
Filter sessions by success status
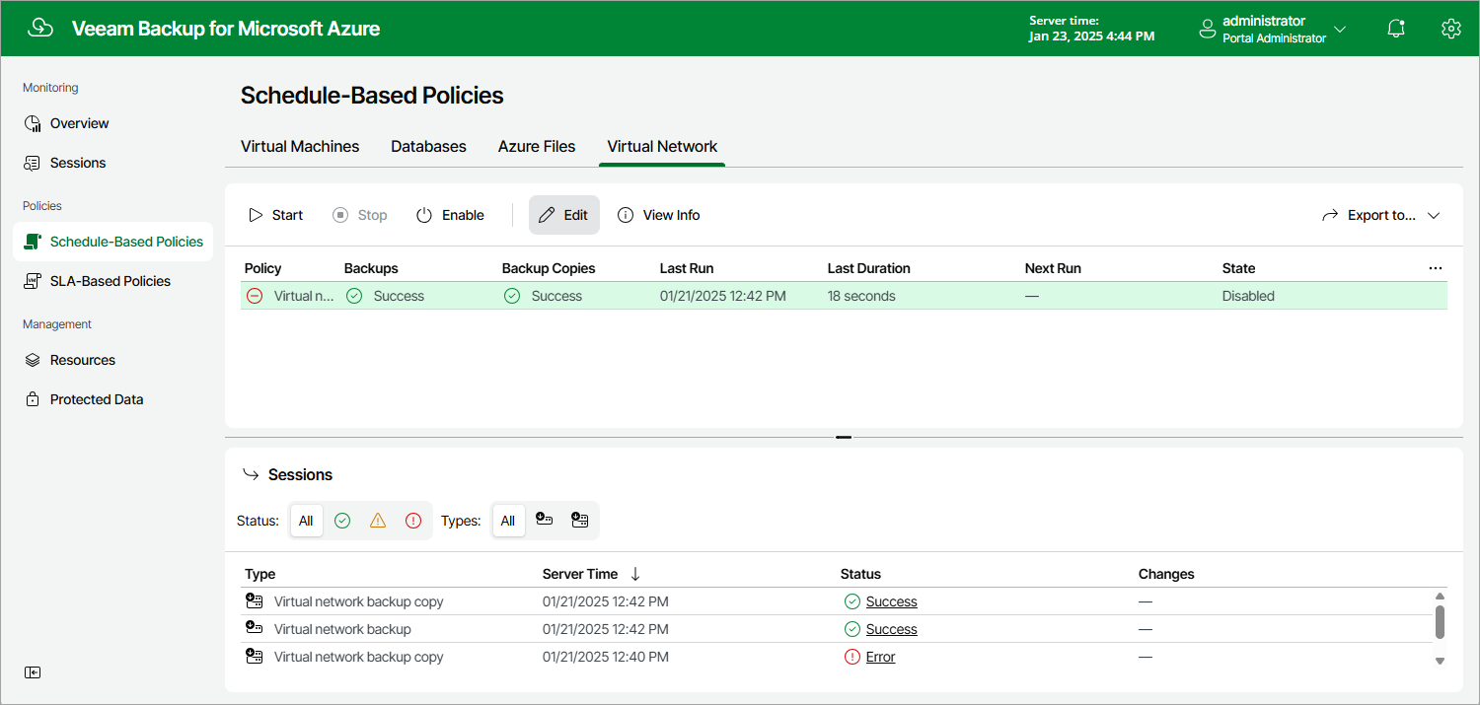pos(342,521)
